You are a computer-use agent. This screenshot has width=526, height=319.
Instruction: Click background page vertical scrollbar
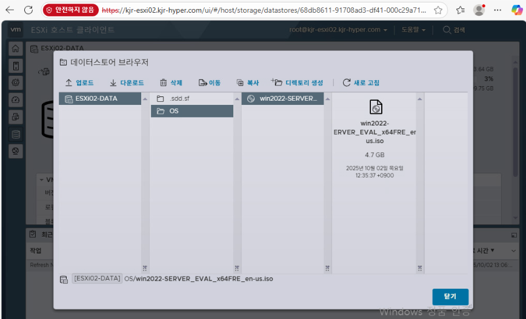click(515, 121)
